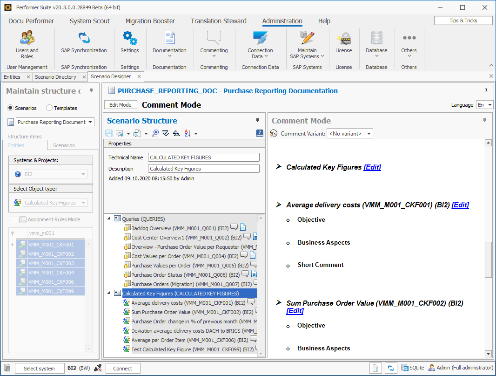Screen dimensions: 496x376
Task: Click the refresh icon in the status bar
Action: pyautogui.click(x=391, y=368)
